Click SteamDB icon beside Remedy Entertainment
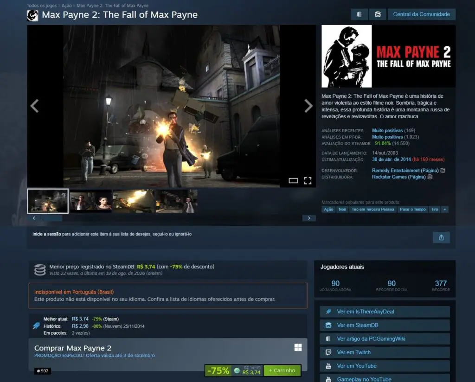Screen dimensions: 475x382 tap(443, 171)
